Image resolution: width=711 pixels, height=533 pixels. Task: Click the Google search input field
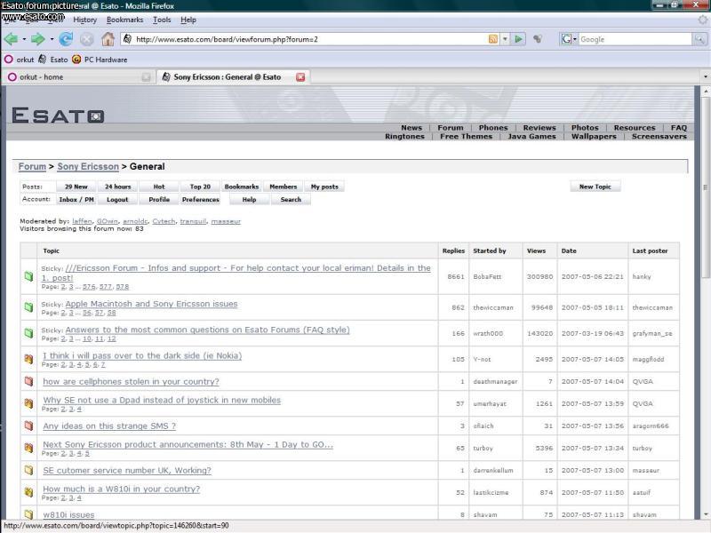click(x=635, y=39)
